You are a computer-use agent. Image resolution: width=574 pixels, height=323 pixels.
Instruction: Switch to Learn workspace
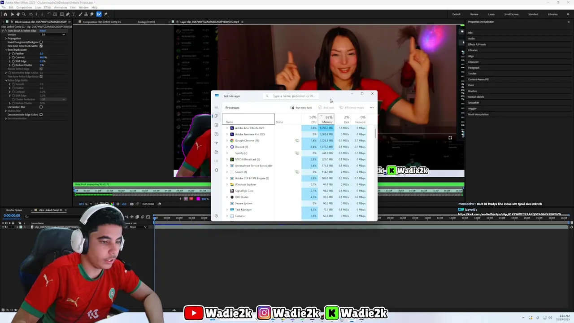pyautogui.click(x=491, y=14)
